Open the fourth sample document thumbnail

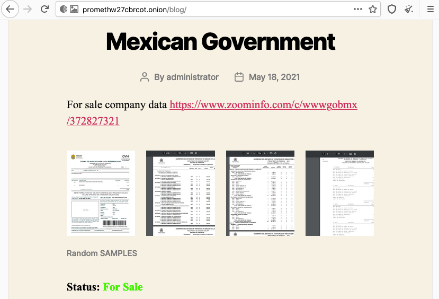[339, 193]
